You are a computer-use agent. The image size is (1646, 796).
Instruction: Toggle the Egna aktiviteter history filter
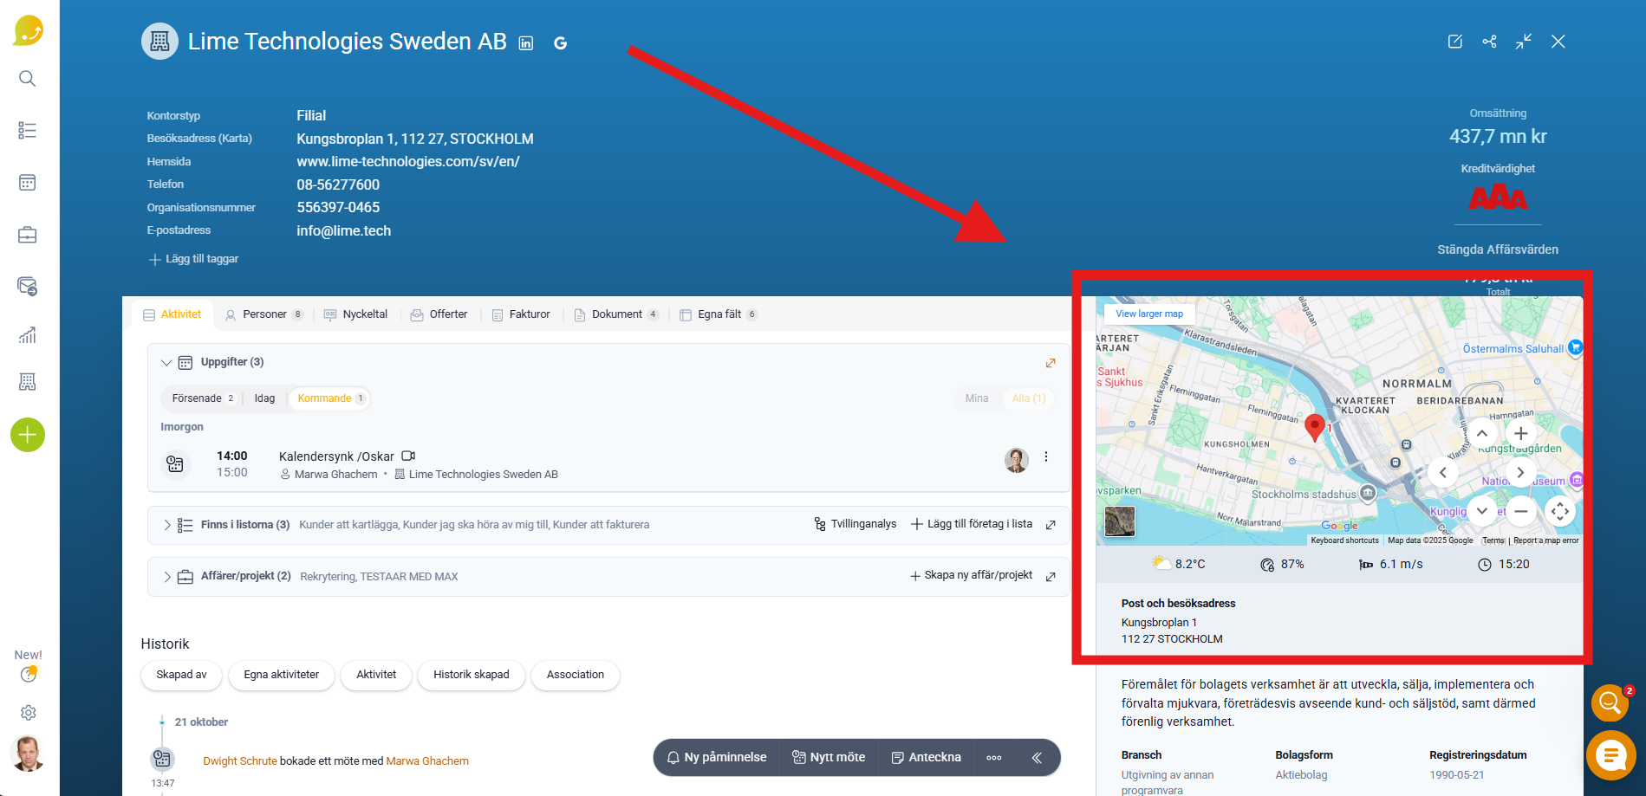282,675
